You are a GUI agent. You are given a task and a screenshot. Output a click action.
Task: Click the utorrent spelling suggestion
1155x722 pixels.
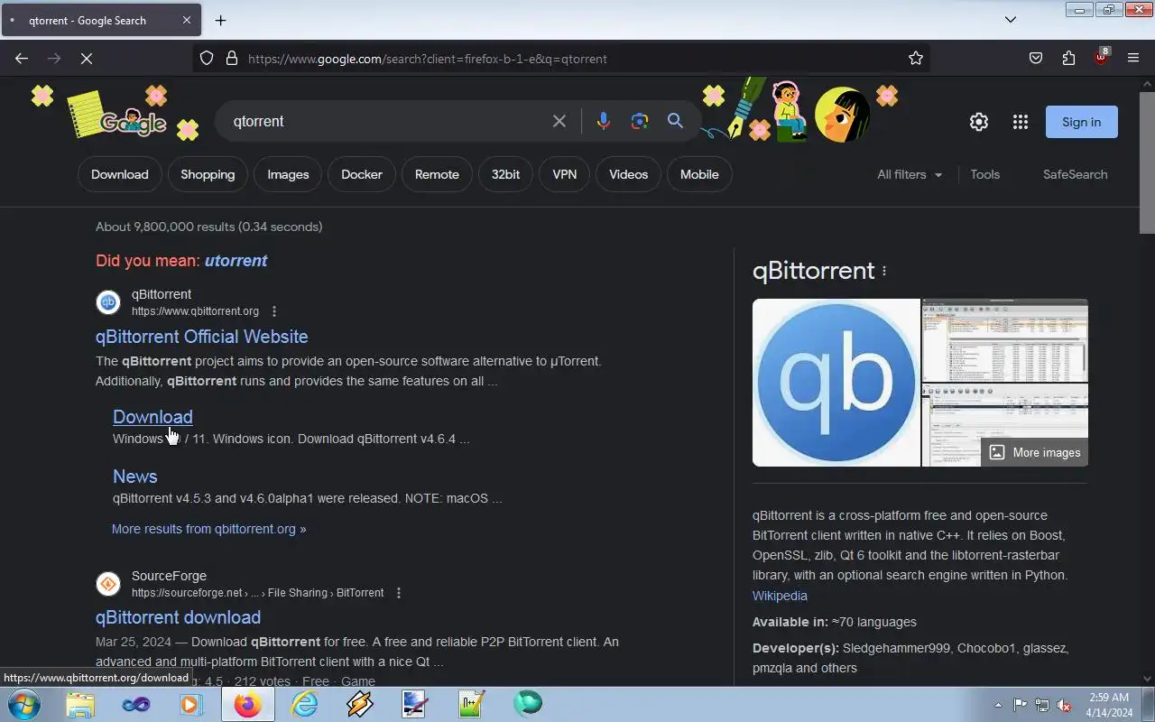coord(236,261)
